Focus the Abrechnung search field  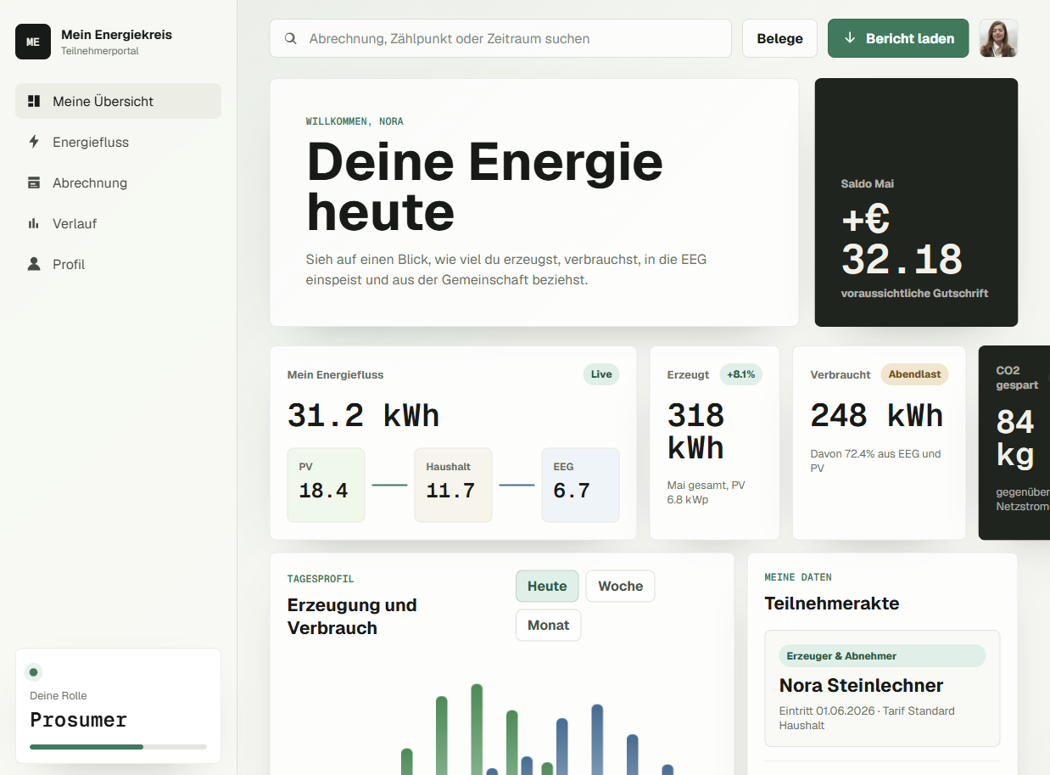pos(500,38)
